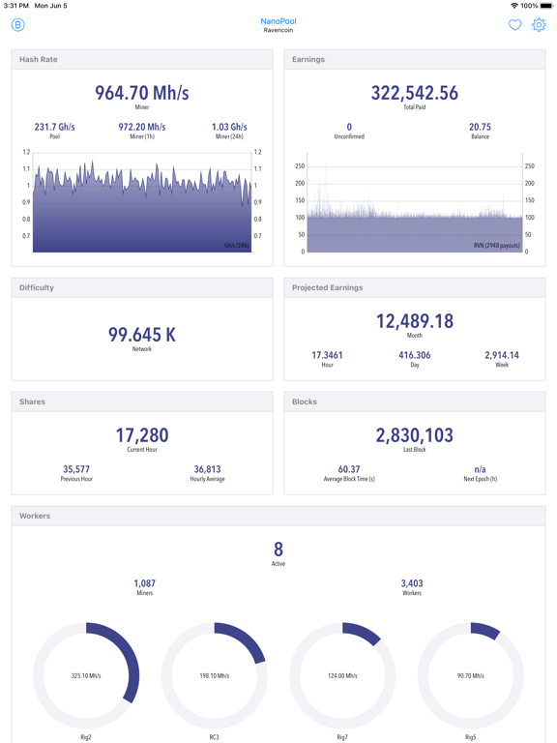Tap the 322,542.56 Total Paid value
This screenshot has width=557, height=743.
[x=415, y=93]
